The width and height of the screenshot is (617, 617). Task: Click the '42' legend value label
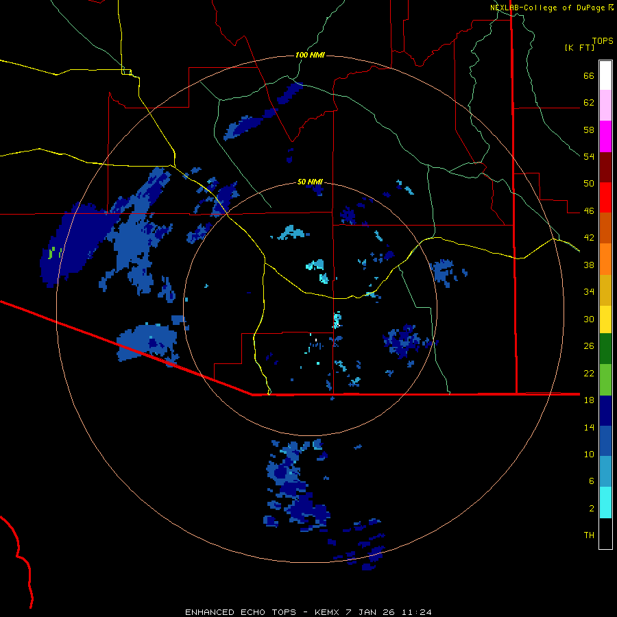[x=589, y=238]
